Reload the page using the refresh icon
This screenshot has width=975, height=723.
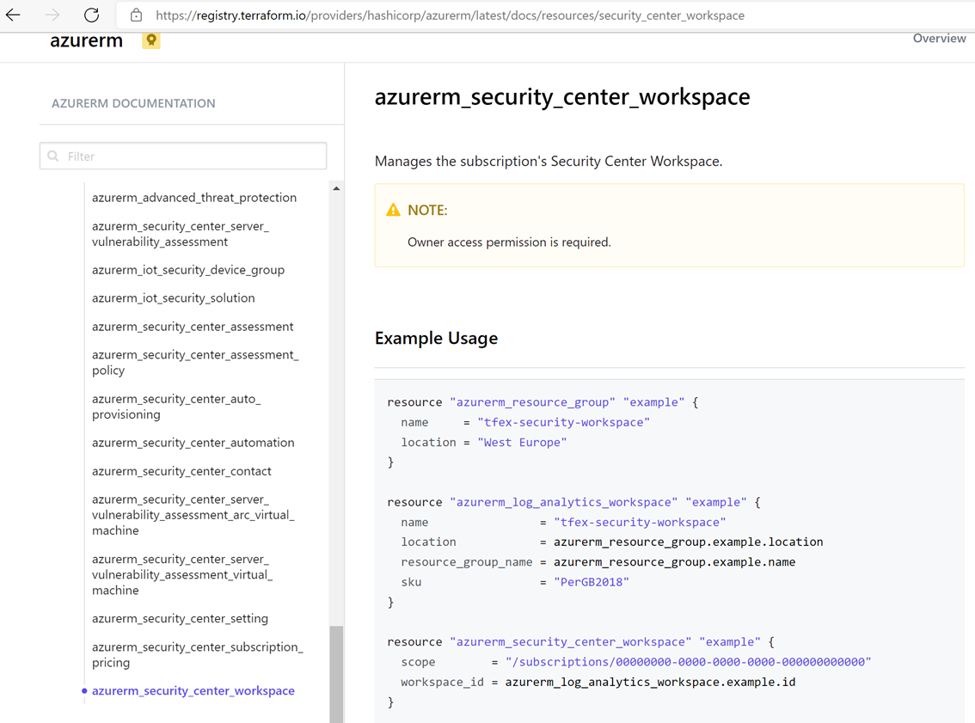click(x=89, y=15)
